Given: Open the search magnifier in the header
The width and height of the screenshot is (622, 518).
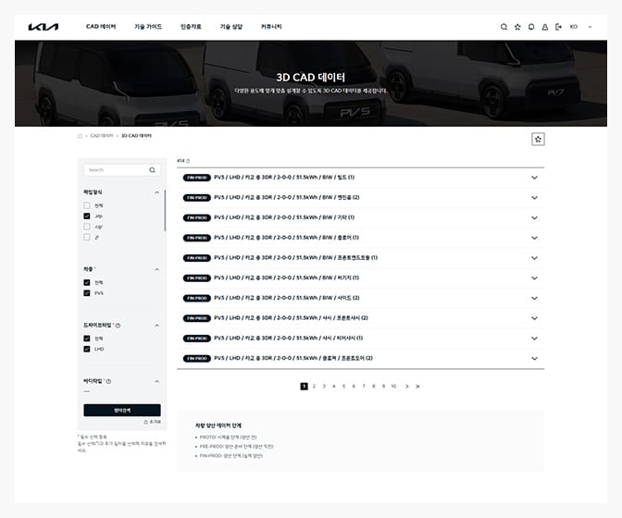Looking at the screenshot, I should point(504,27).
